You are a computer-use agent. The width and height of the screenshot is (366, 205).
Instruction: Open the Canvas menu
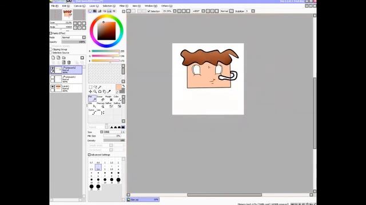click(x=79, y=6)
